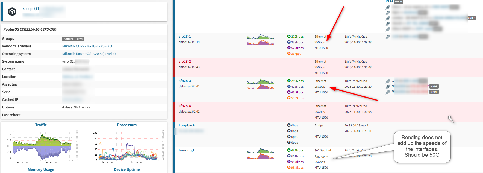Viewport: 483px width, 173px height.
Task: Open the sfp28-1 port link
Action: click(x=185, y=37)
